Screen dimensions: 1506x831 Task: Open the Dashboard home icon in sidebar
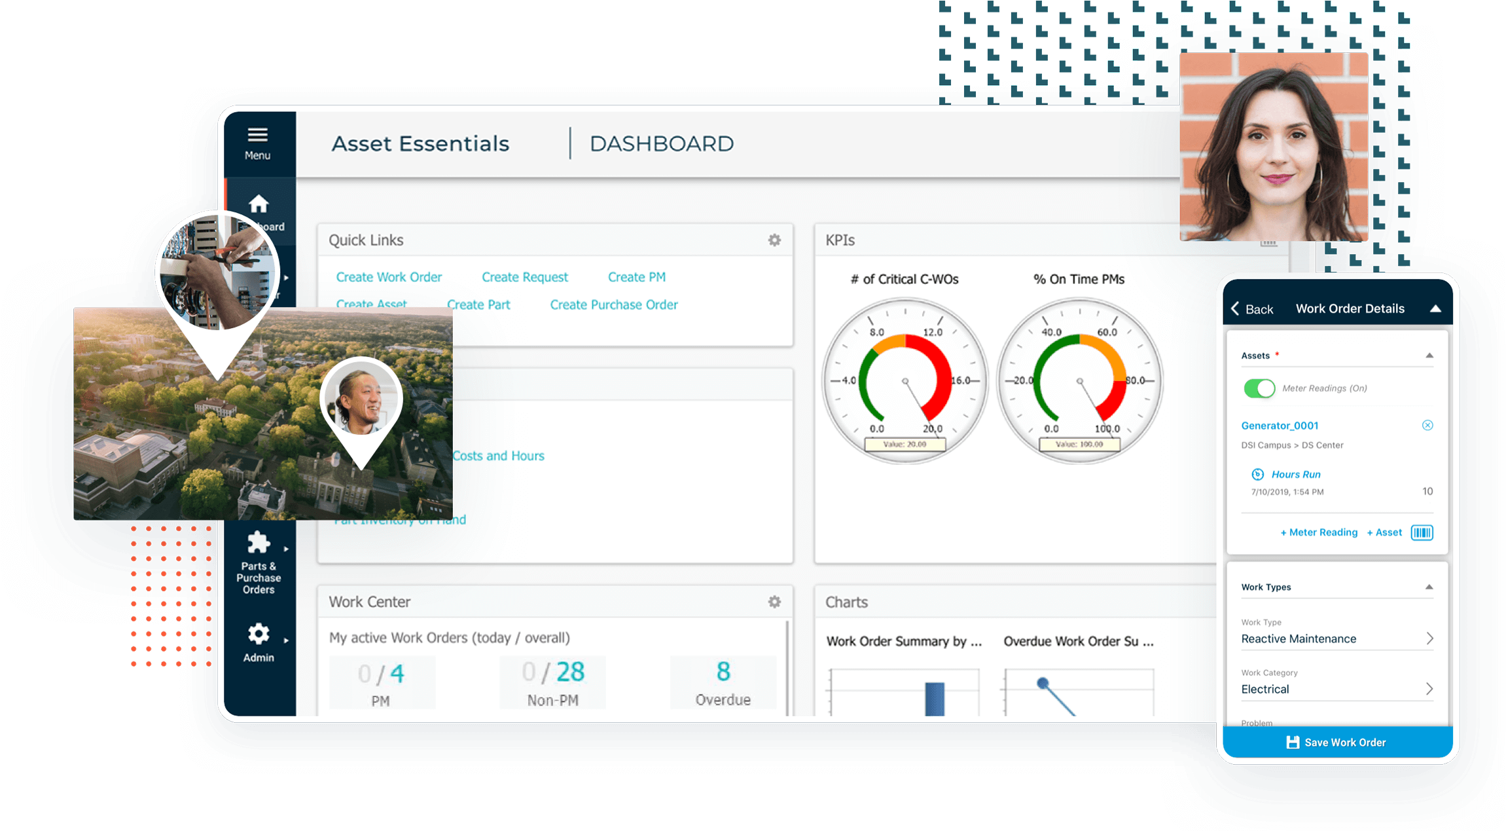click(x=259, y=204)
